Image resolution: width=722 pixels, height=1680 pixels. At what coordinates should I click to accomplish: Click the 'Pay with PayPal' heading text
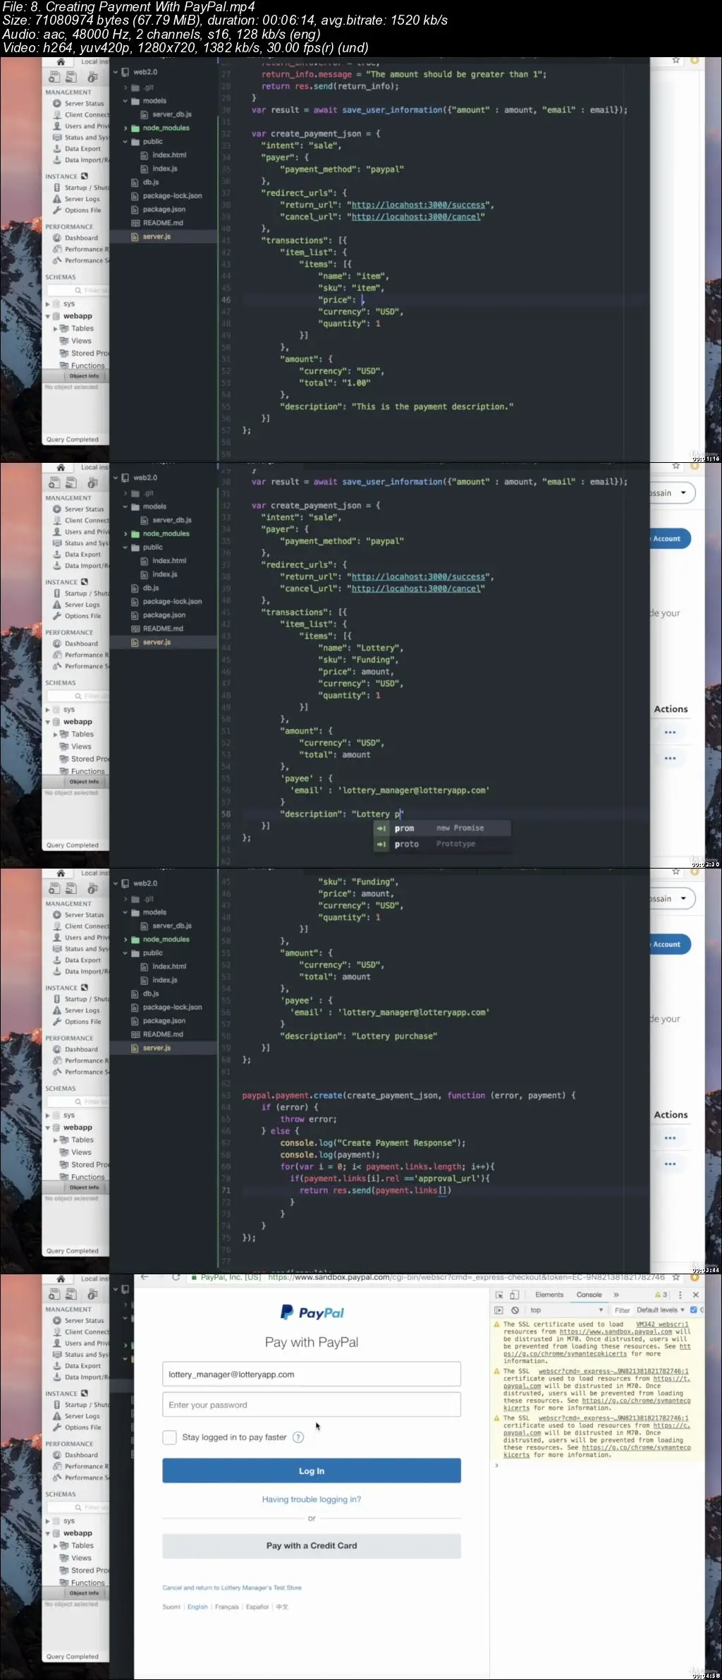click(312, 1342)
